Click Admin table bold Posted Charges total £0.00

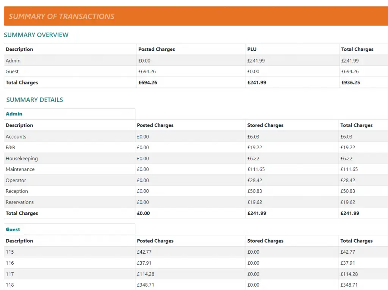pos(144,214)
